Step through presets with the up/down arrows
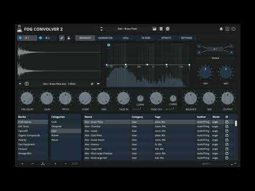 pyautogui.click(x=101, y=29)
